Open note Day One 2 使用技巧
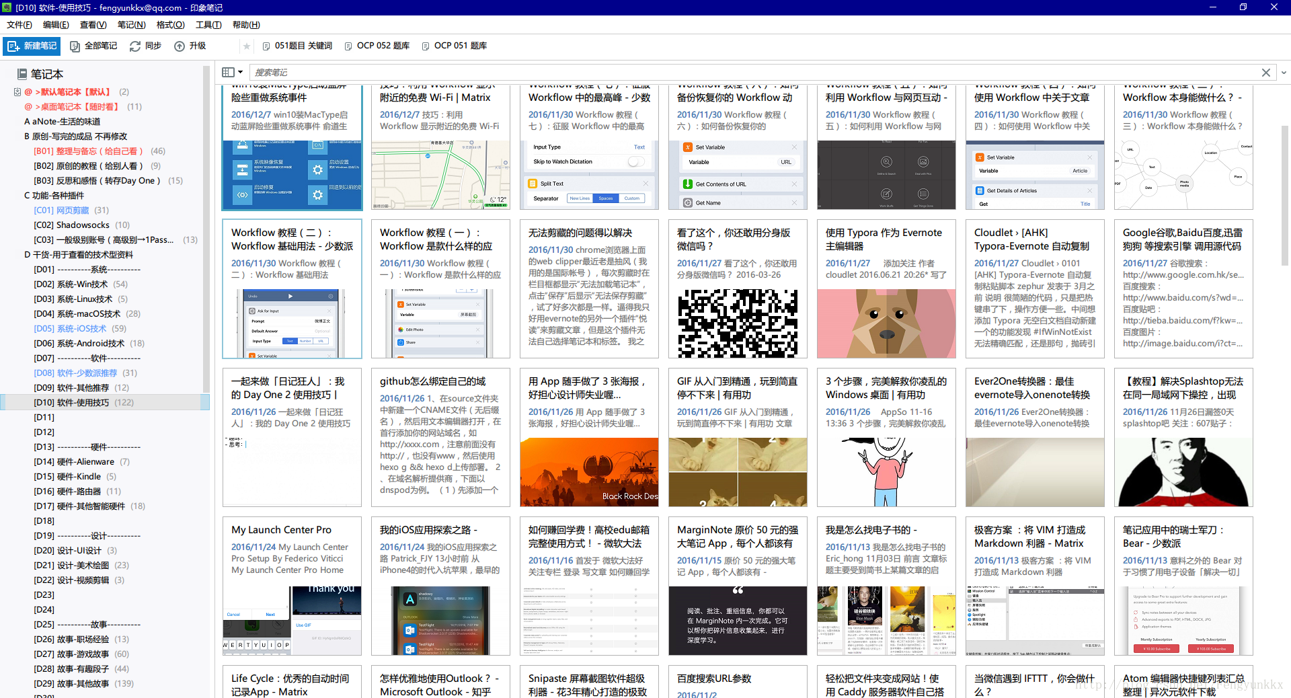Image resolution: width=1291 pixels, height=698 pixels. pos(292,437)
